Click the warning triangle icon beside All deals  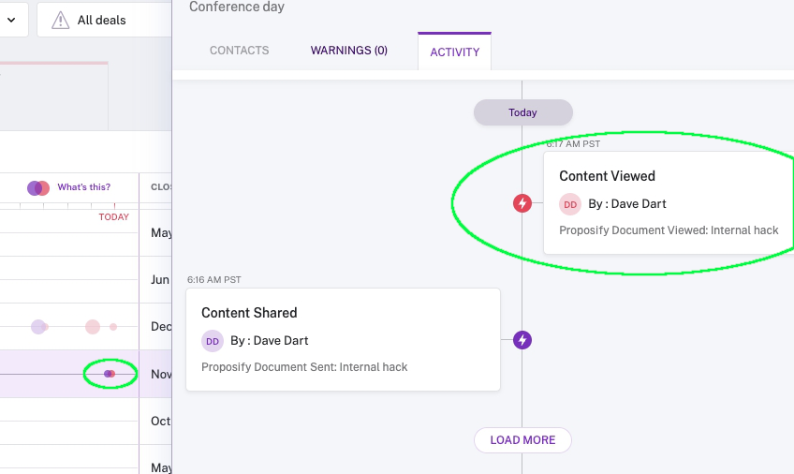60,20
